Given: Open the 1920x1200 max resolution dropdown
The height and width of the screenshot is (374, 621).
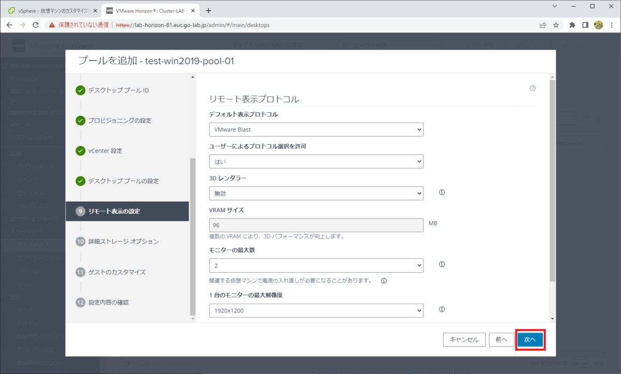Looking at the screenshot, I should pos(316,310).
